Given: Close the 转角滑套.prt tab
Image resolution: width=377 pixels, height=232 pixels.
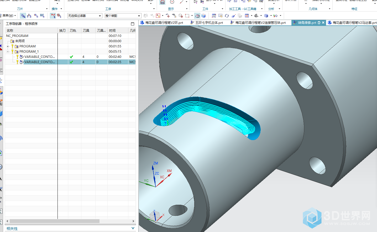Looking at the screenshot, I should point(323,23).
